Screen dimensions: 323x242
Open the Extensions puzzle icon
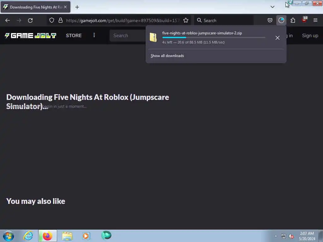click(x=293, y=20)
